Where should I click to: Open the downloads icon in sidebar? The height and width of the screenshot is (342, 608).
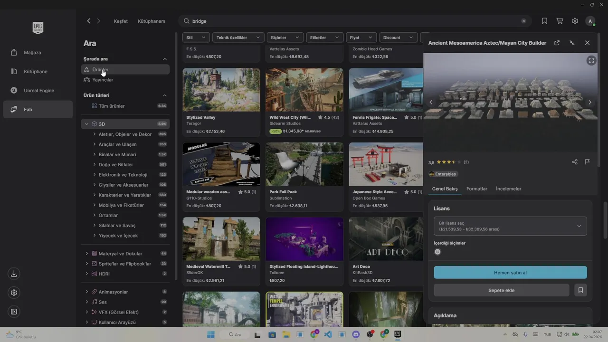14,274
